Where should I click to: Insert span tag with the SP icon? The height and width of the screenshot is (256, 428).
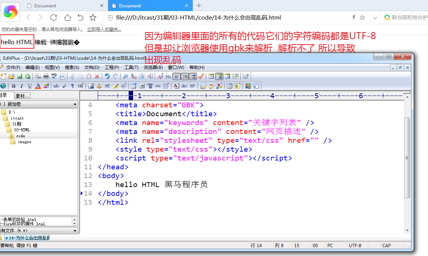click(192, 86)
